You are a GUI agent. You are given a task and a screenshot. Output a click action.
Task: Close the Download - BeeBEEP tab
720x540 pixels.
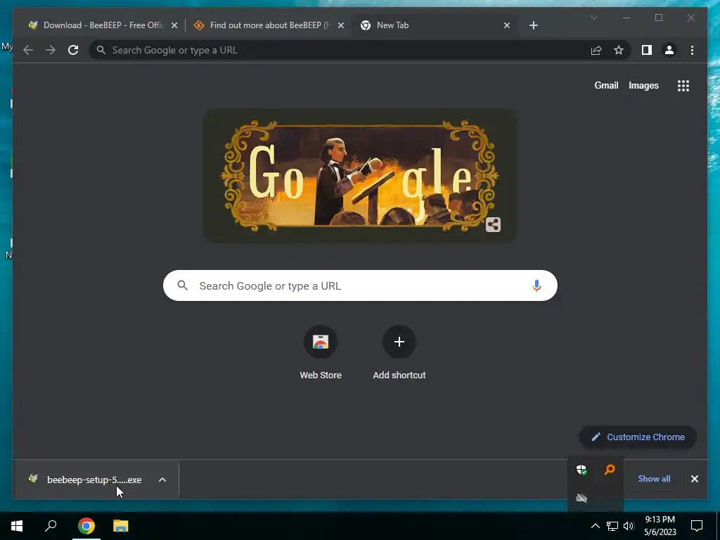(174, 25)
